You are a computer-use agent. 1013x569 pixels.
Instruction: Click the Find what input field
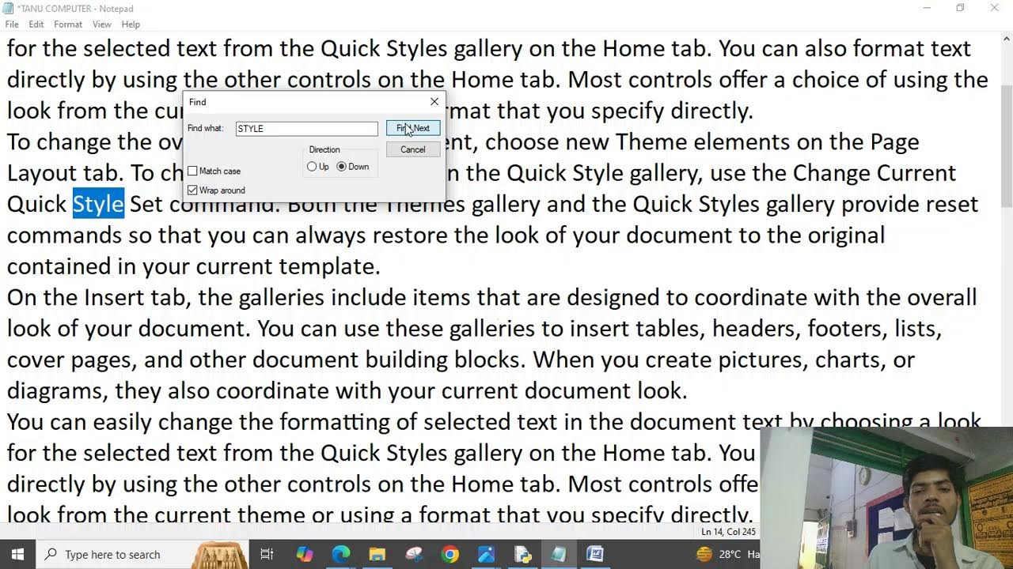pos(306,128)
